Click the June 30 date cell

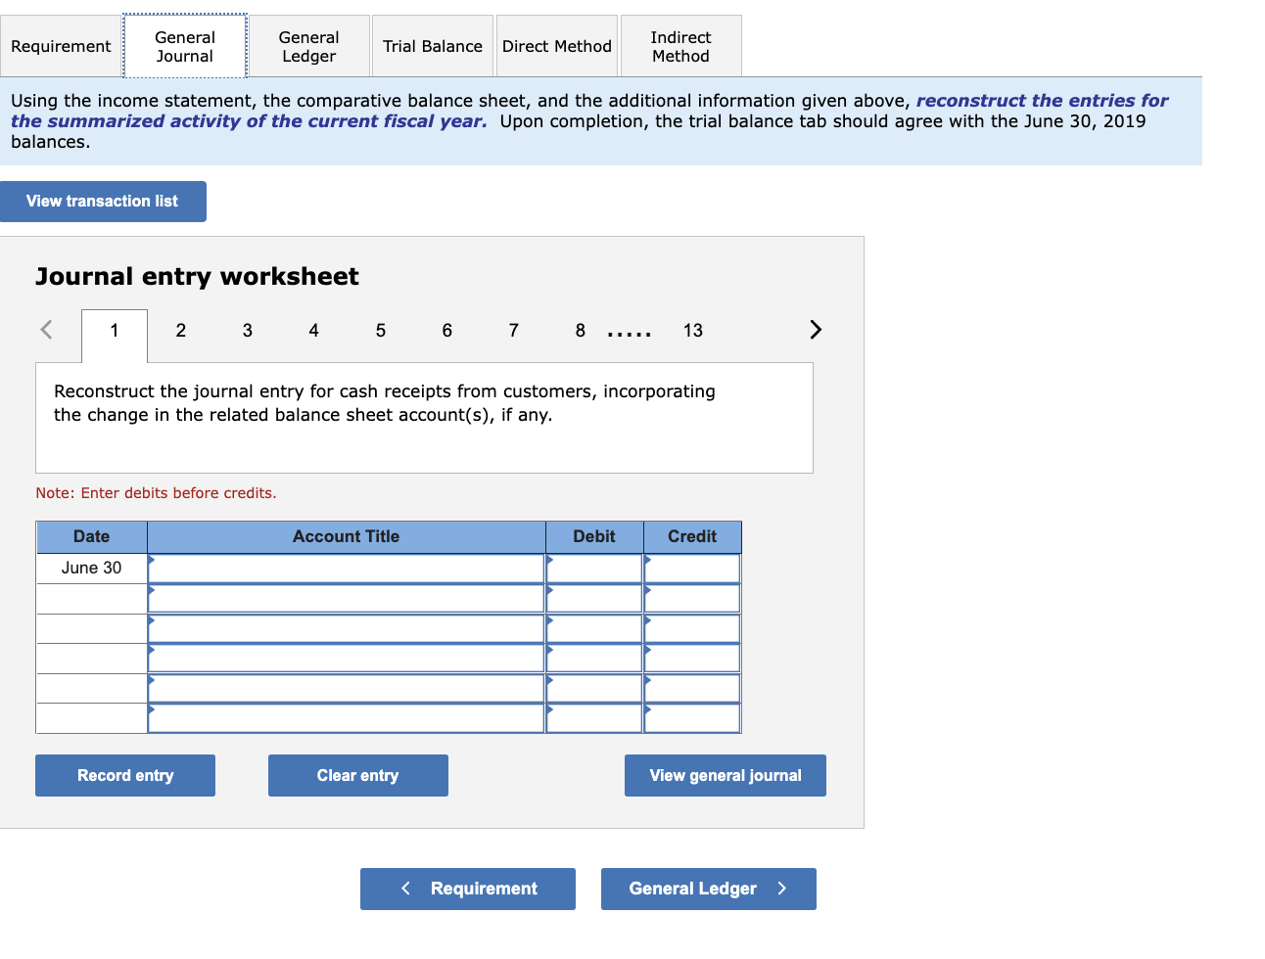click(x=92, y=569)
